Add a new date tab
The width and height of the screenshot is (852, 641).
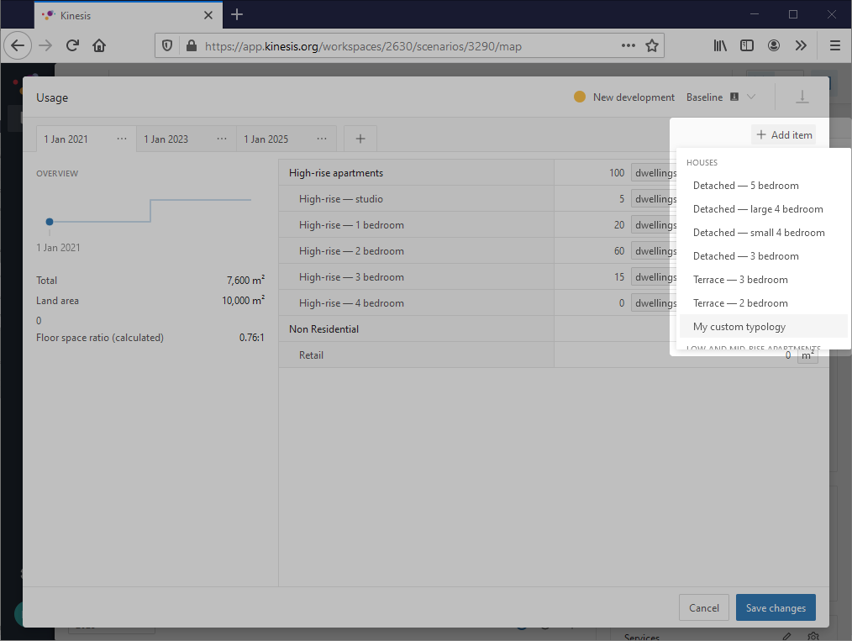click(x=360, y=139)
